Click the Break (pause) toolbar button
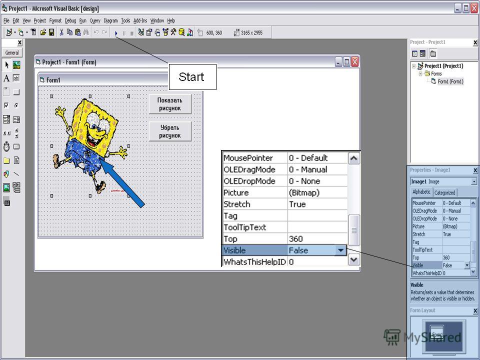480x360 pixels. coord(124,33)
